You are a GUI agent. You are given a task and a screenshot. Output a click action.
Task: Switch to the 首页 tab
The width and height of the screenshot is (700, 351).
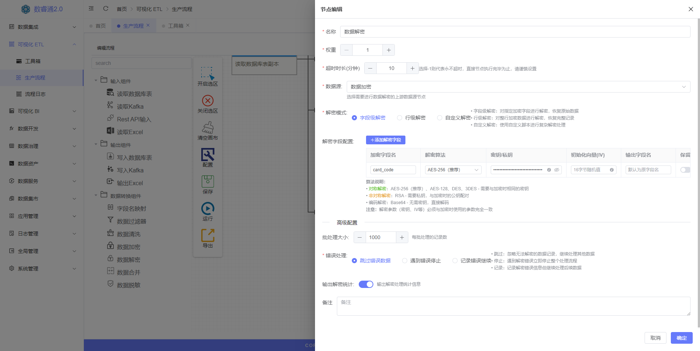98,26
